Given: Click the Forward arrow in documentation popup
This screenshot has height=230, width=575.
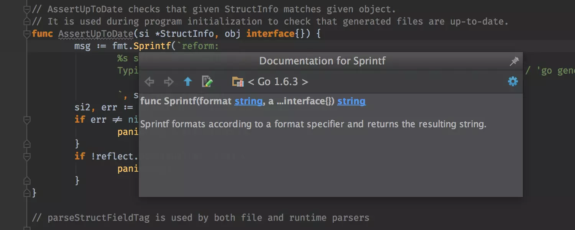Looking at the screenshot, I should click(x=169, y=82).
